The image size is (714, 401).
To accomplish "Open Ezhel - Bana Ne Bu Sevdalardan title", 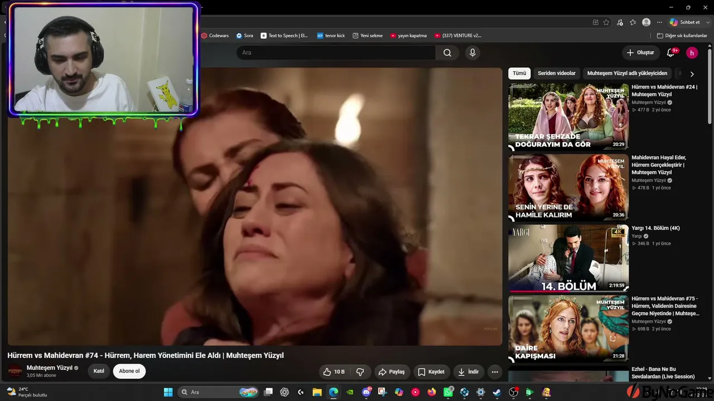I will [663, 373].
